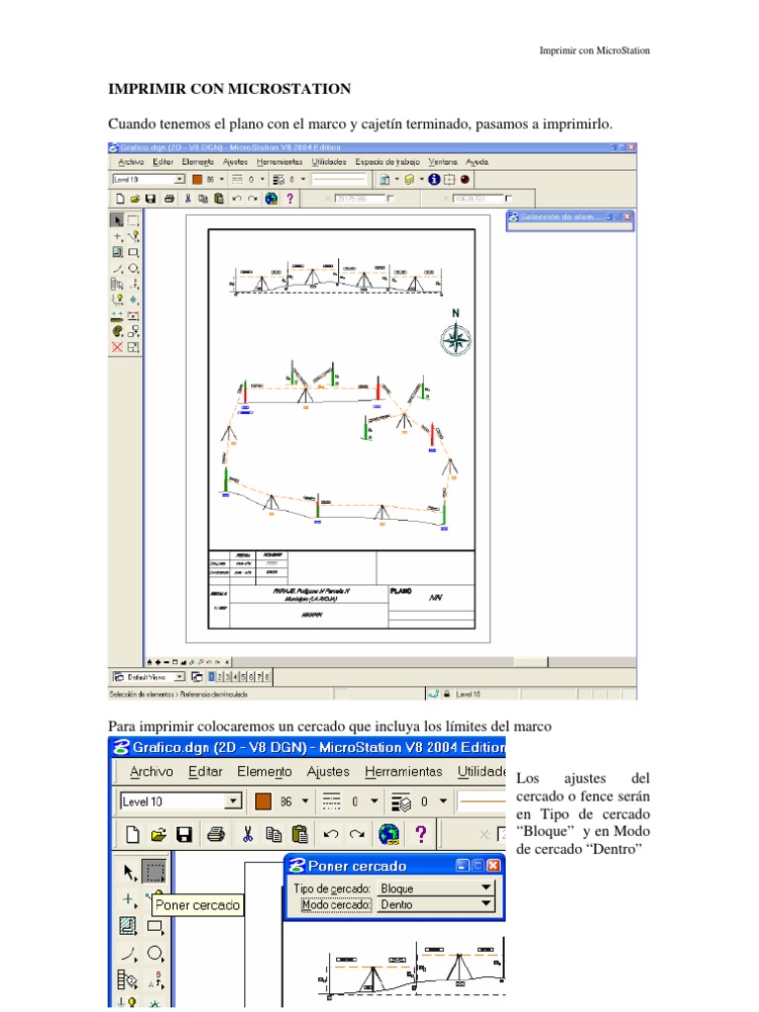Viewport: 759px width, 1012px height.
Task: Check the X coordinate lock box in upper window
Action: click(x=389, y=199)
